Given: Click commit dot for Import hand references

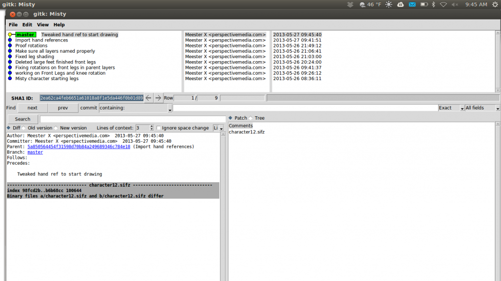Looking at the screenshot, I should 10,40.
